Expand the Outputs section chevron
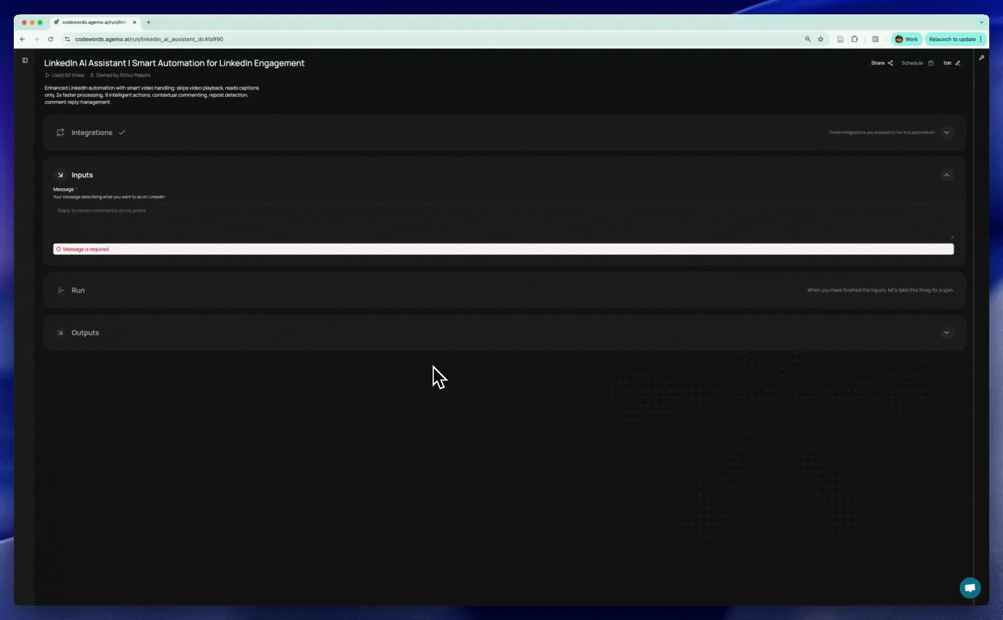 tap(947, 332)
